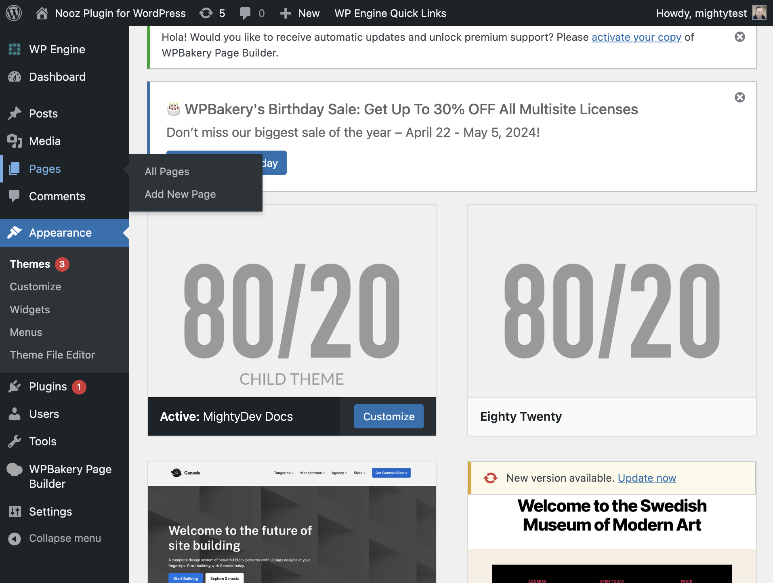Click the WP Engine sidebar icon
This screenshot has width=773, height=583.
pyautogui.click(x=15, y=49)
